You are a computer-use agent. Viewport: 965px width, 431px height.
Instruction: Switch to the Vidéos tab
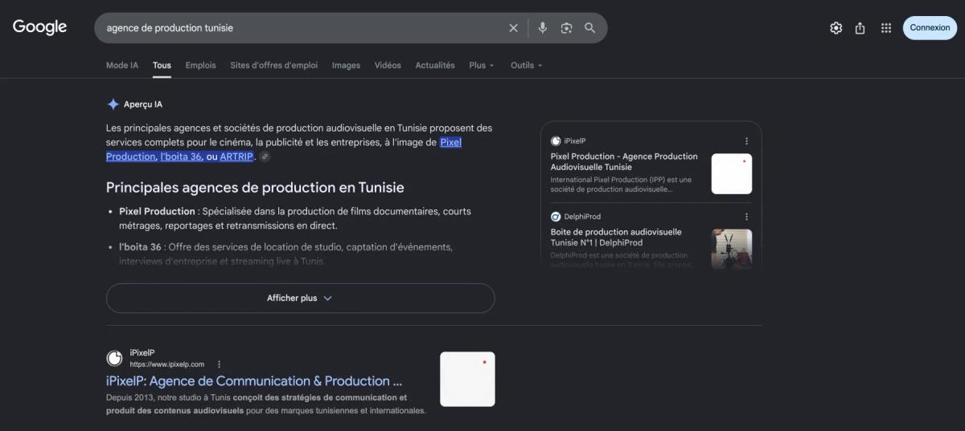[388, 65]
